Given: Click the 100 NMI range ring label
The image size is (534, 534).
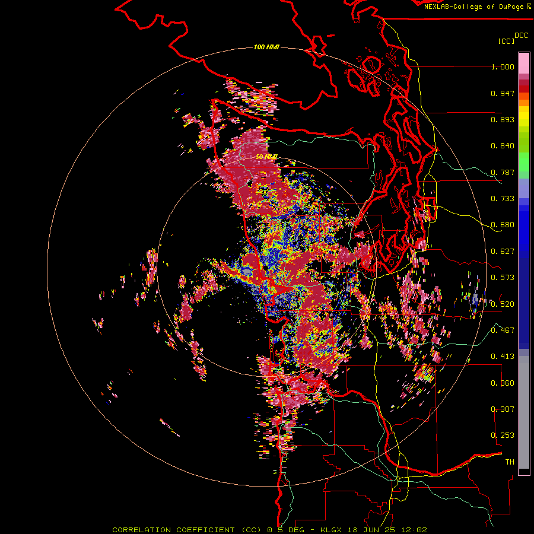Looking at the screenshot, I should tap(266, 47).
